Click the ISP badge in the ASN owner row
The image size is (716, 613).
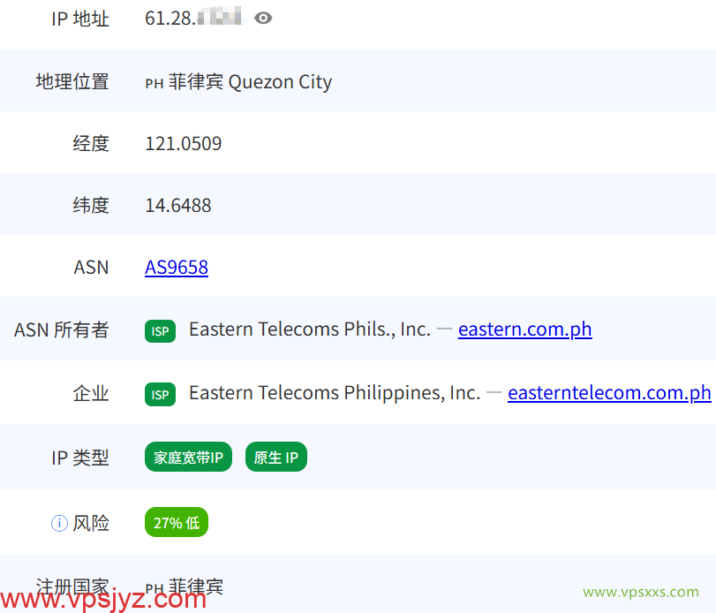pos(161,331)
